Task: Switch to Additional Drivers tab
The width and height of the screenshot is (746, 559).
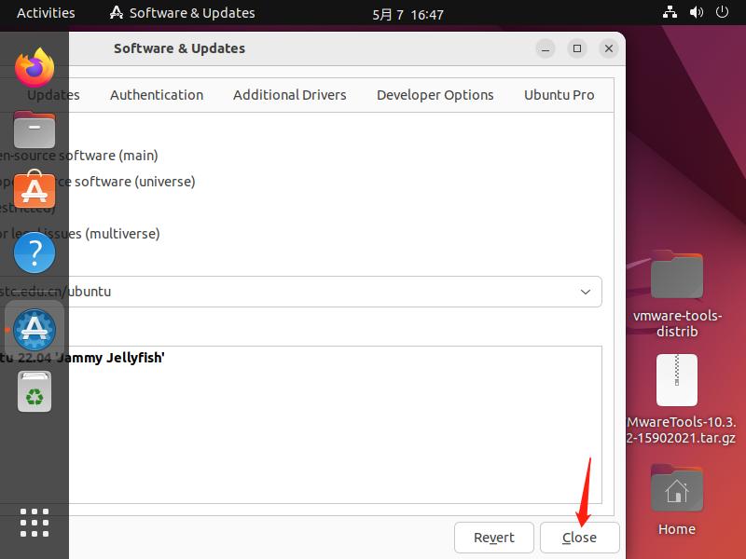Action: 289,95
